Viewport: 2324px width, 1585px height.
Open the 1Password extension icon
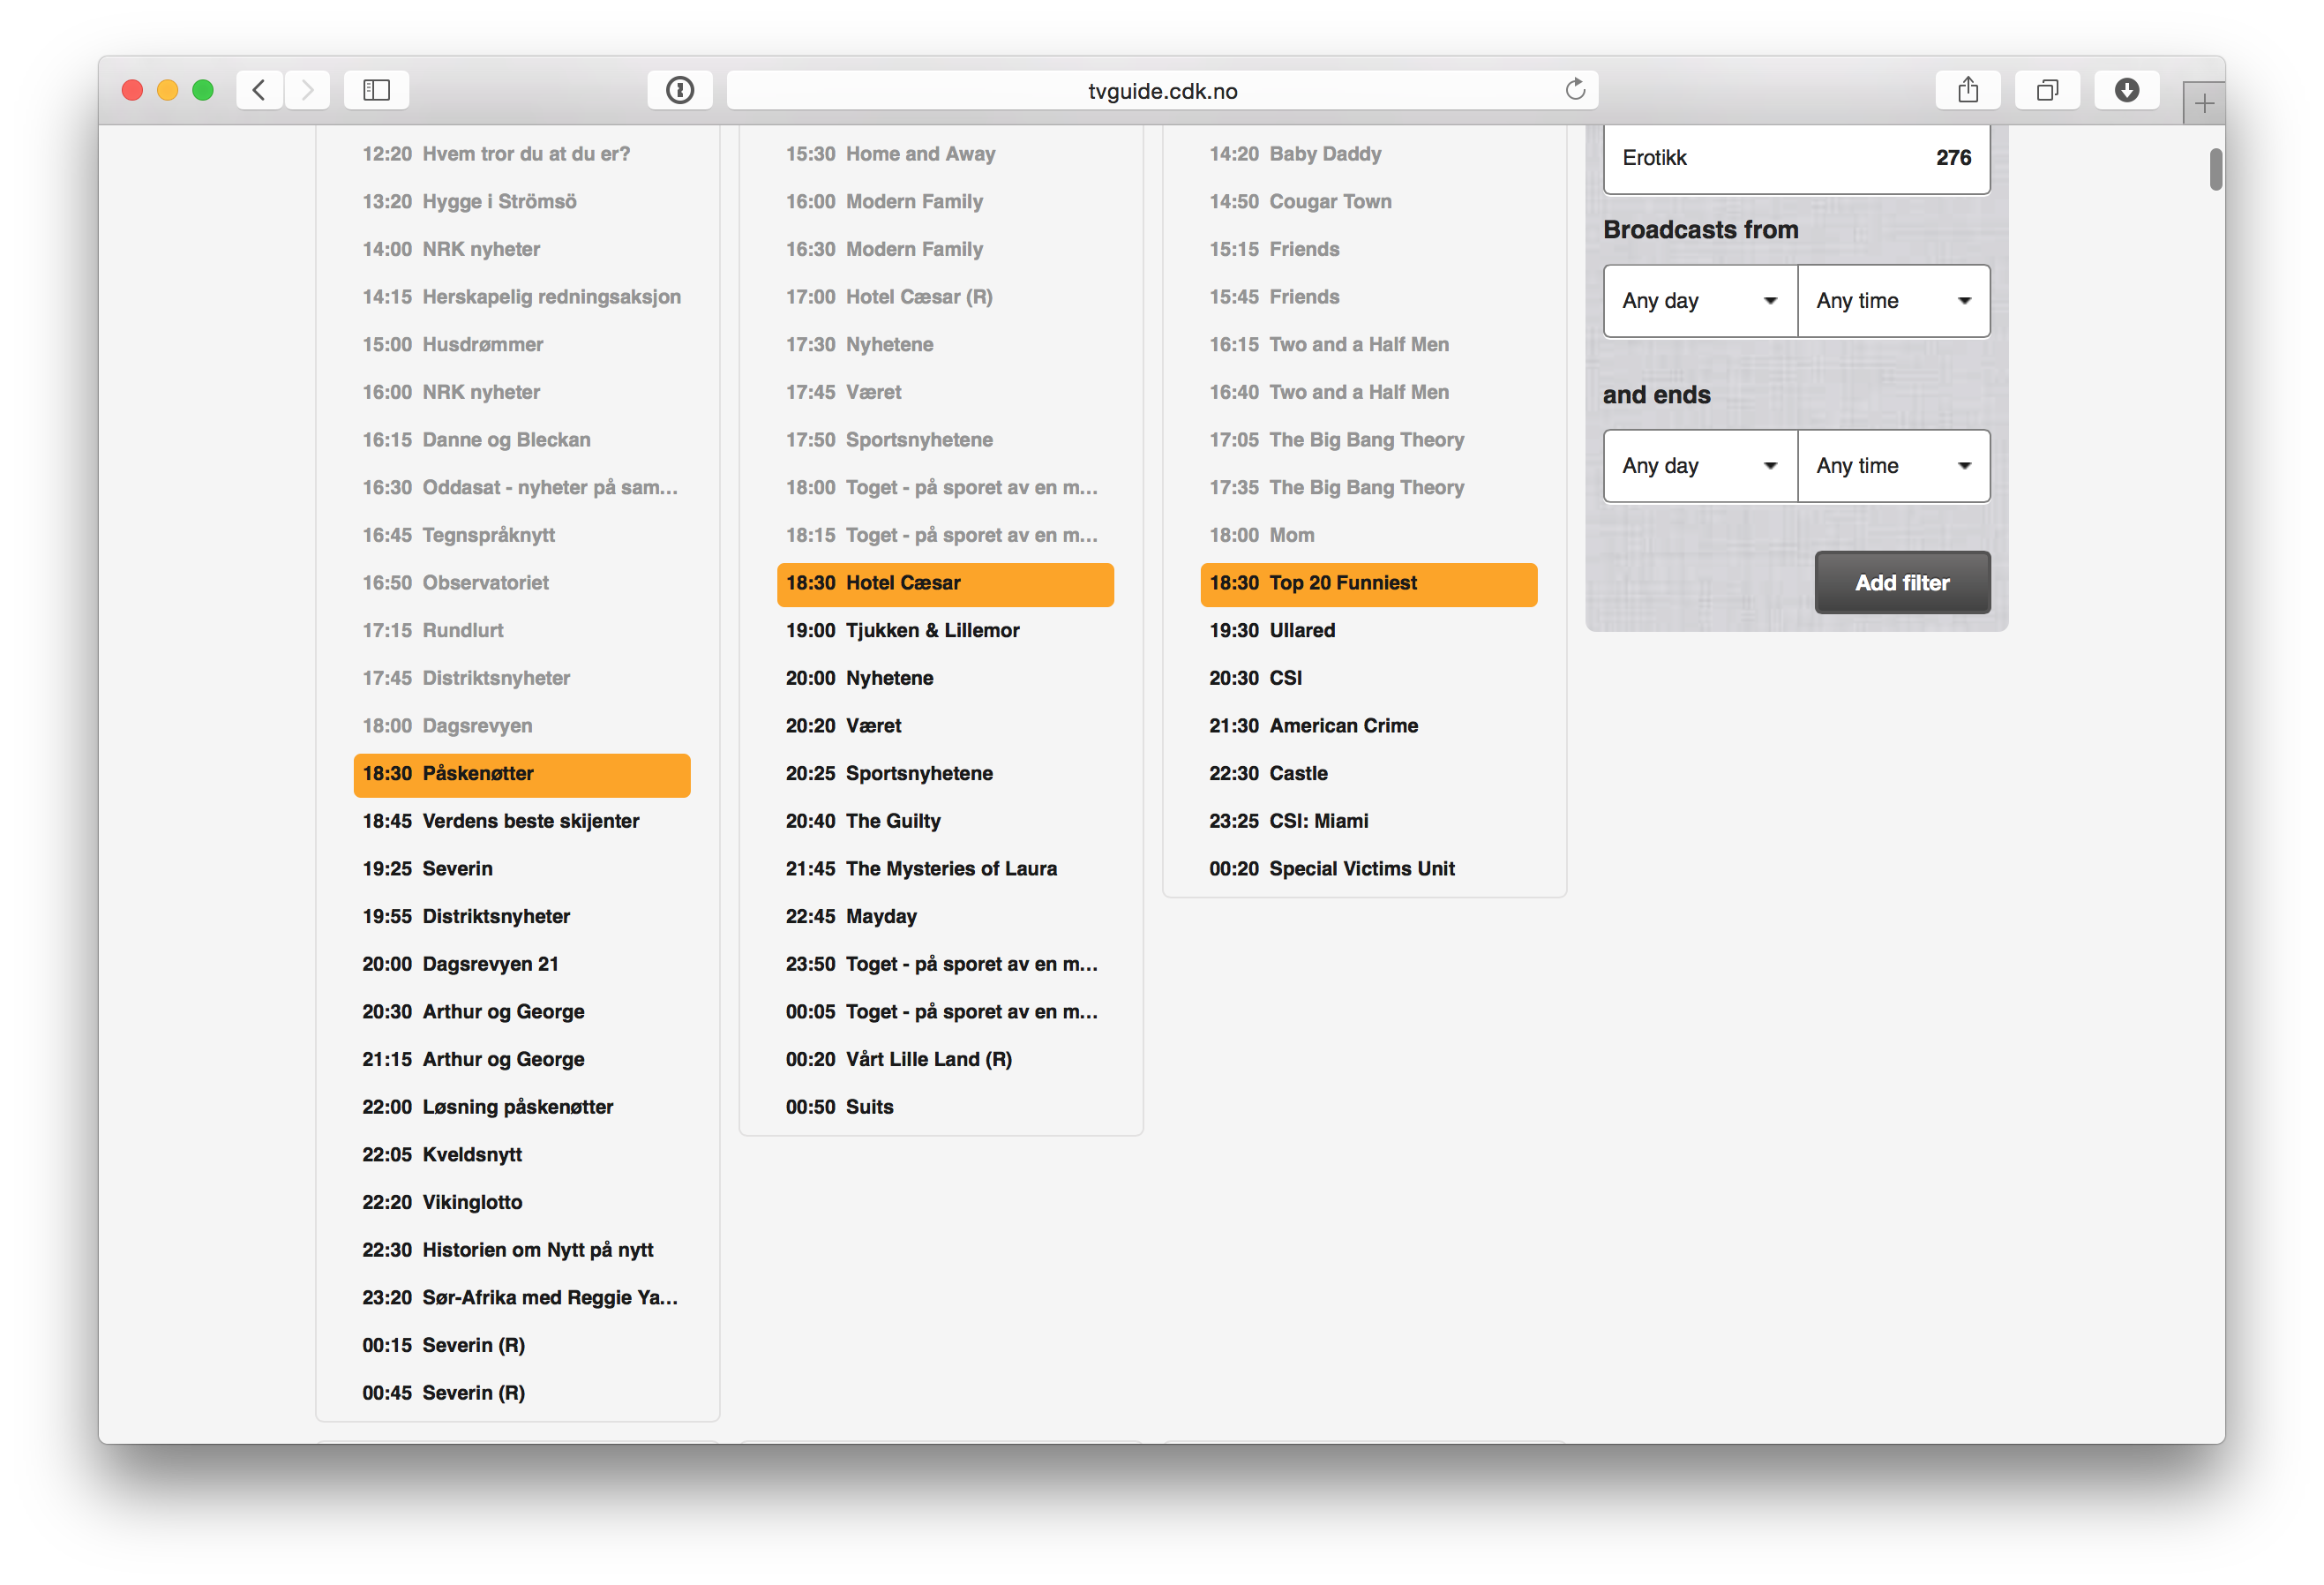click(680, 90)
